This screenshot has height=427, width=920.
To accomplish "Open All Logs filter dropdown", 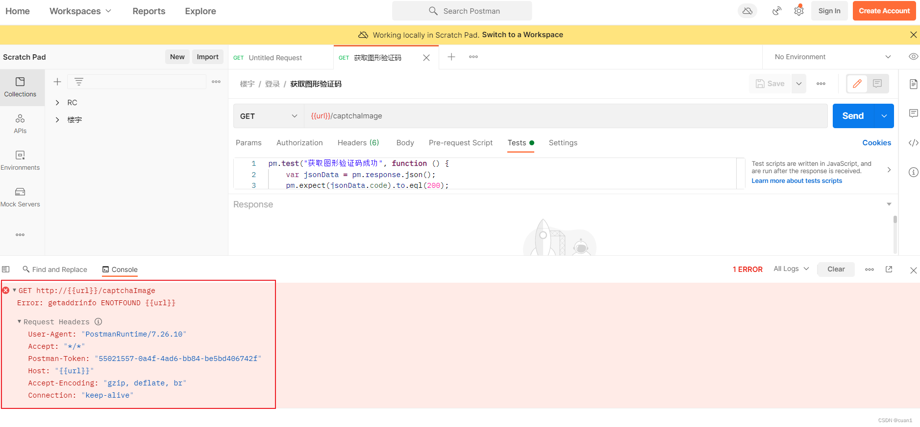I will tap(791, 269).
